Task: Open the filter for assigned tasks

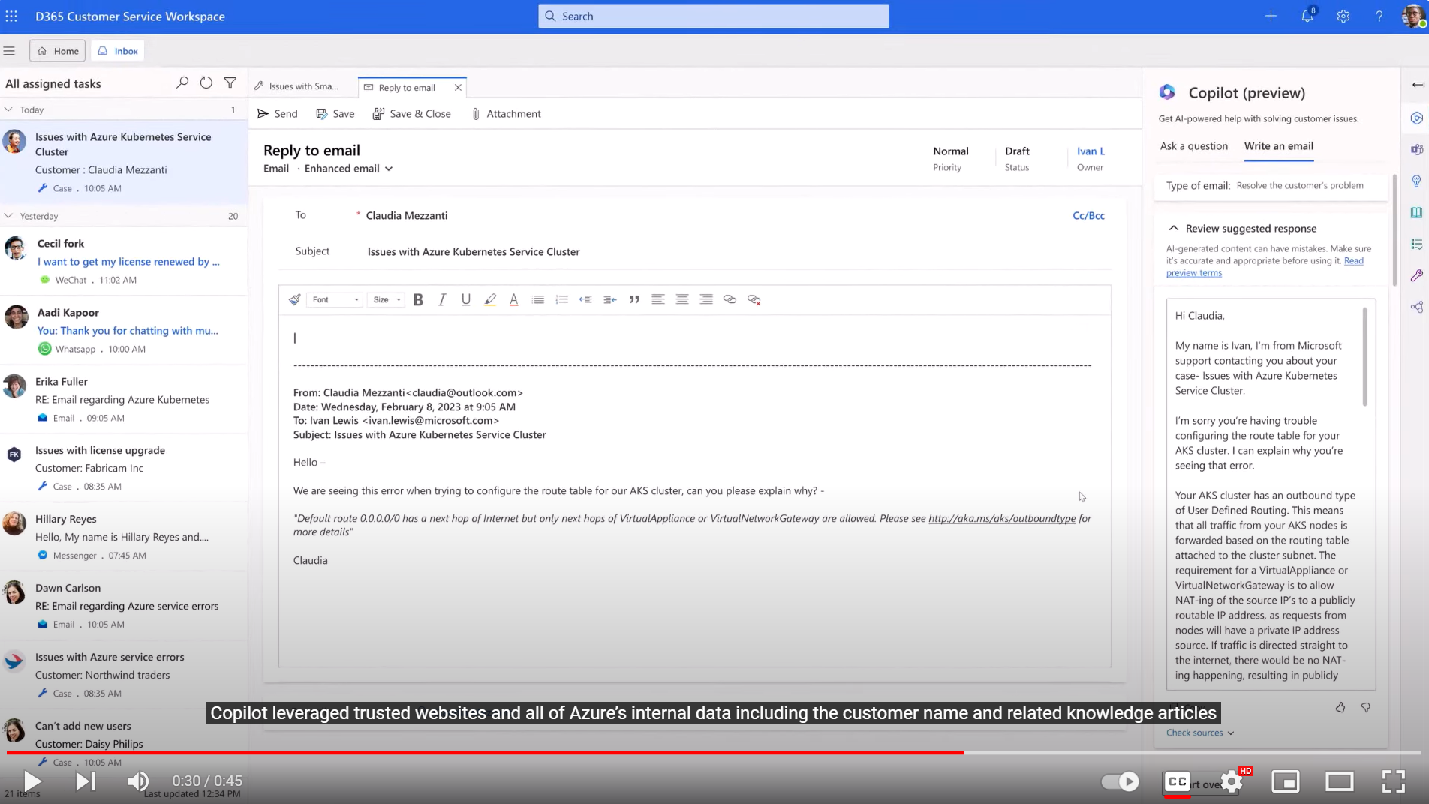Action: click(230, 83)
